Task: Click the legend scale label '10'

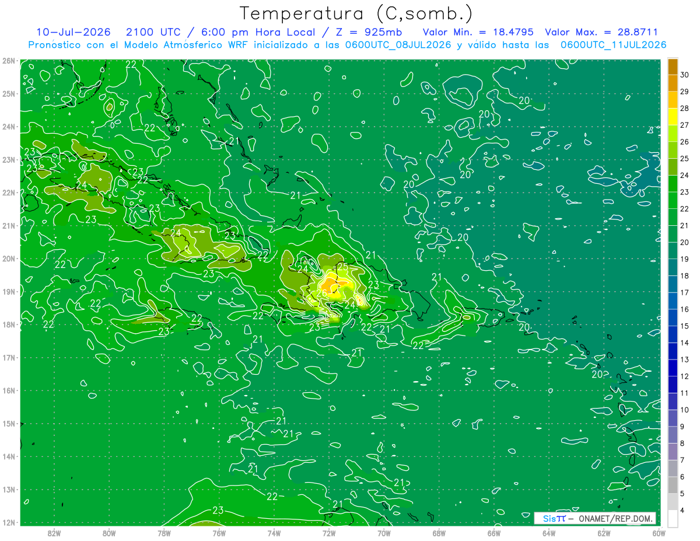Action: (685, 410)
